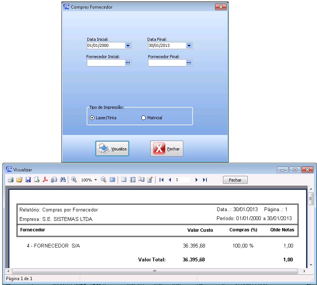Viewport: 317px width, 285px height.
Task: Click the Visualiza button
Action: 112,148
